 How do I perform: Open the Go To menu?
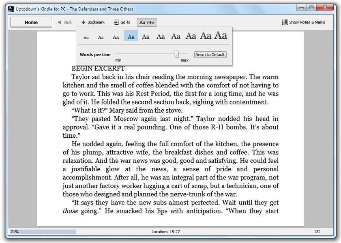click(122, 22)
